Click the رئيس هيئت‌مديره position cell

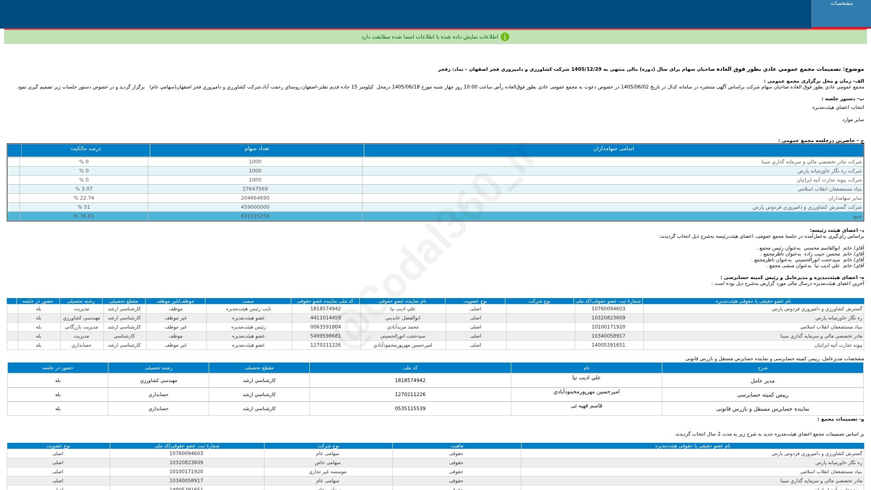coord(249,327)
